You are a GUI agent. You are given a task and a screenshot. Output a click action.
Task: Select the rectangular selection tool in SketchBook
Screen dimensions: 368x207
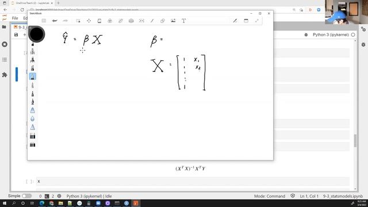pyautogui.click(x=78, y=21)
